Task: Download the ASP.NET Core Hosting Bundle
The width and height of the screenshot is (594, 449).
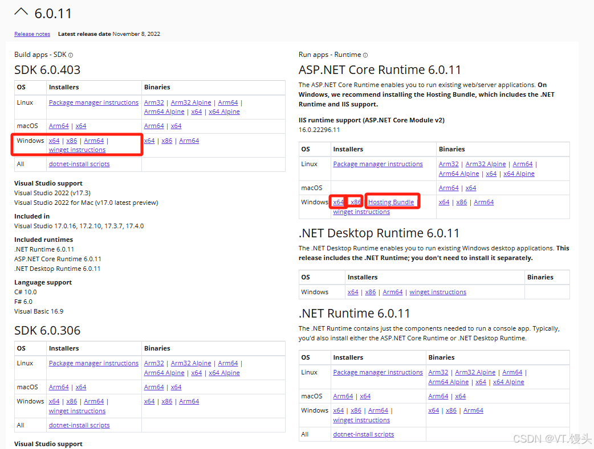Action: [391, 203]
